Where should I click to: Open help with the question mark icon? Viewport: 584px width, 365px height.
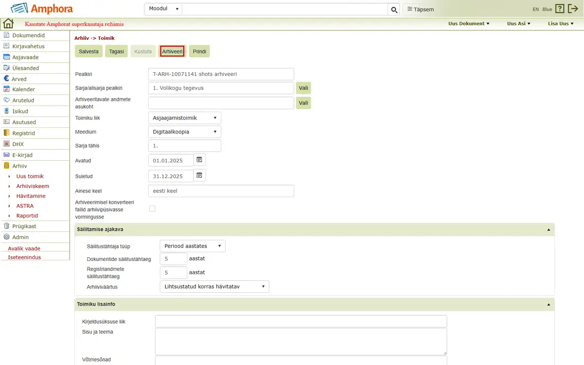[560, 9]
